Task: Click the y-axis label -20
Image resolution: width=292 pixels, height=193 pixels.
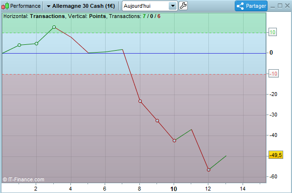Action: click(x=273, y=94)
